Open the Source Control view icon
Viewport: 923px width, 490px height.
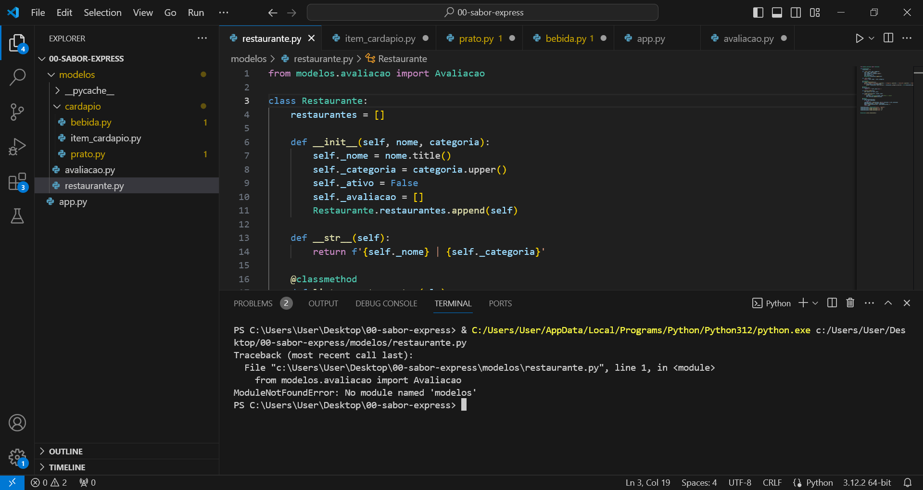click(x=17, y=112)
